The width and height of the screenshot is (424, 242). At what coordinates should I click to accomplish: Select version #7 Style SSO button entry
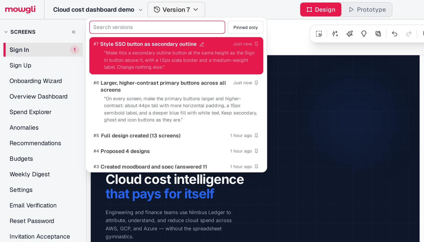coord(176,56)
